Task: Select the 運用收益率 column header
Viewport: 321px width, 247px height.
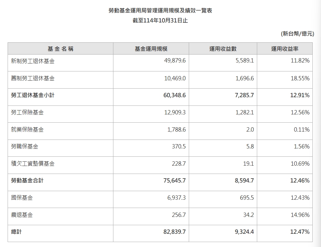Action: point(284,48)
